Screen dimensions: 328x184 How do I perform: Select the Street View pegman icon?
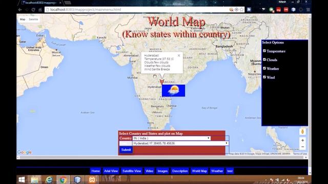click(302, 132)
